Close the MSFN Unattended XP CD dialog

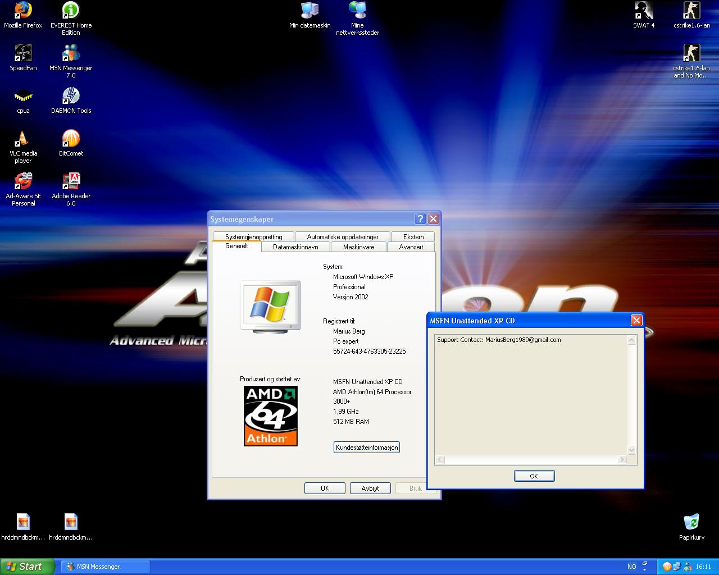click(x=636, y=320)
